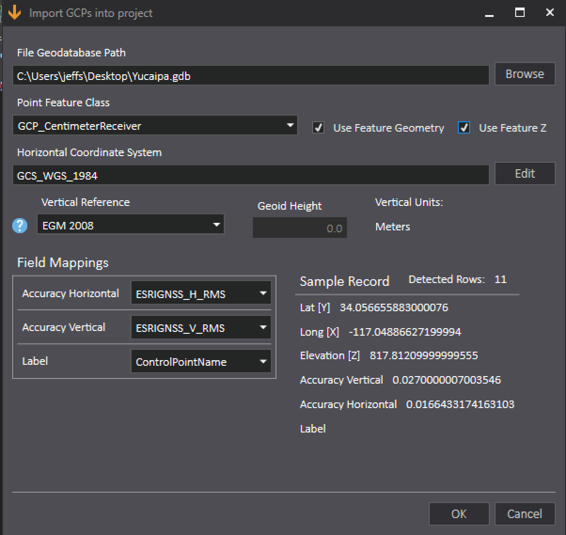Cancel the GCP import
The height and width of the screenshot is (535, 566).
click(x=525, y=514)
